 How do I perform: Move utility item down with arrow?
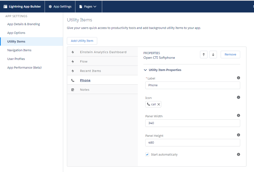click(213, 54)
